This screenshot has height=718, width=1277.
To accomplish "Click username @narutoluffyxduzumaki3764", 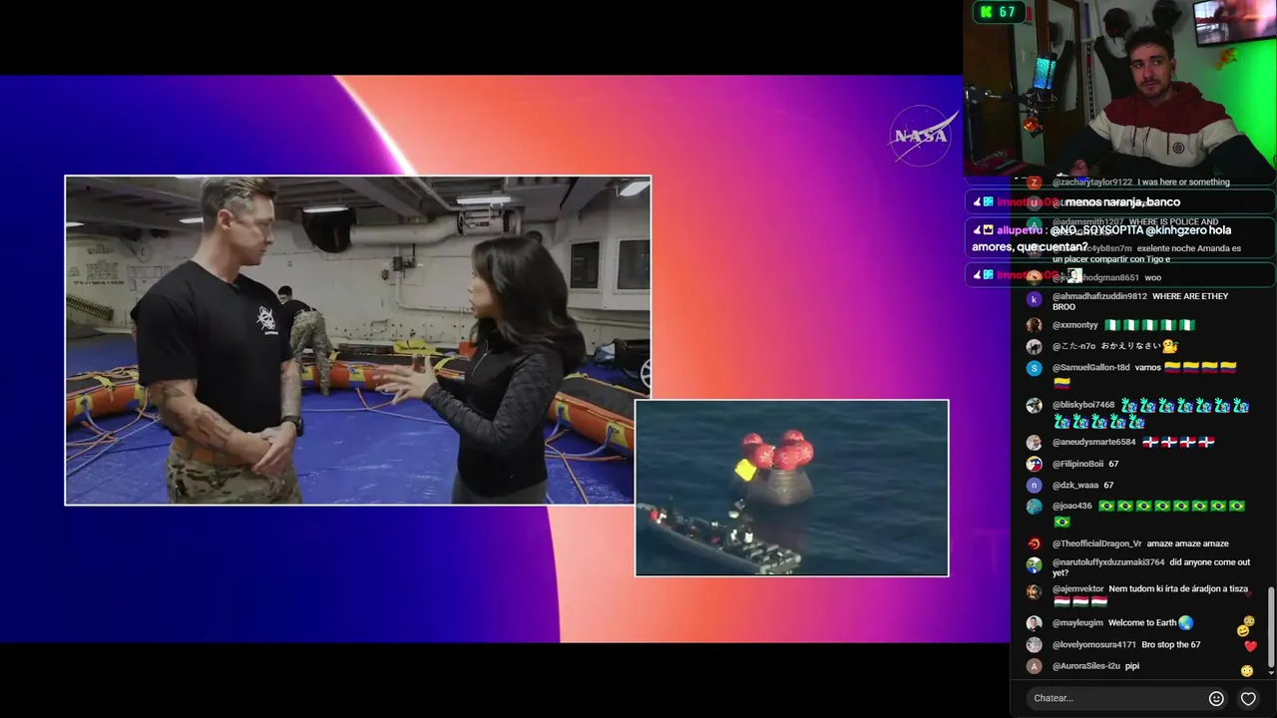I will [x=1108, y=562].
